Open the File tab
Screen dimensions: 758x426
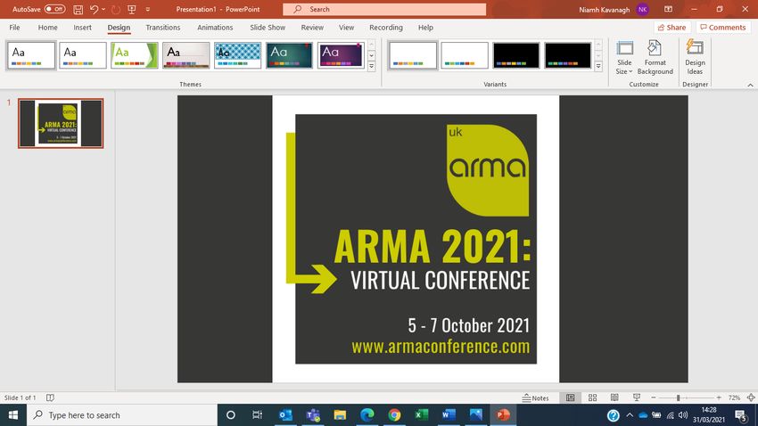pyautogui.click(x=14, y=28)
